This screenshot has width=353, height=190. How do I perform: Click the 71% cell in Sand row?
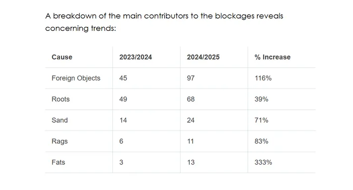(x=261, y=120)
